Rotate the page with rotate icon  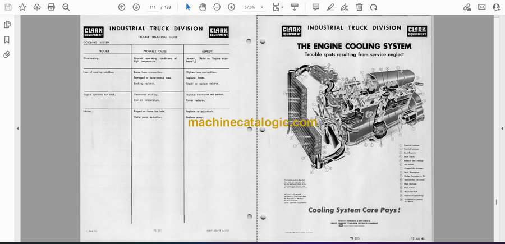[374, 7]
